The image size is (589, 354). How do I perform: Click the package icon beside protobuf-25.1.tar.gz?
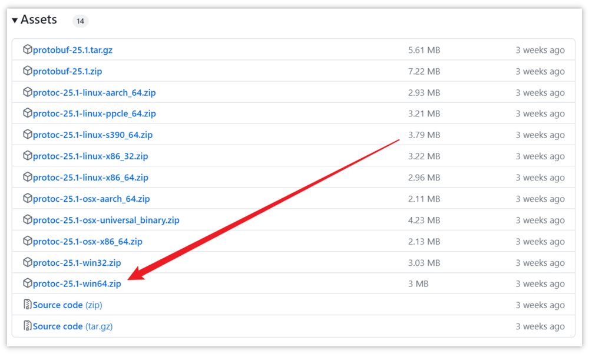(27, 50)
